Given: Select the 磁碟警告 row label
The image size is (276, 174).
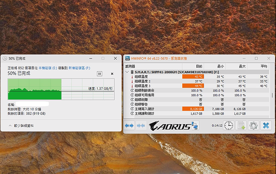Looking at the screenshot, I should (141, 104).
